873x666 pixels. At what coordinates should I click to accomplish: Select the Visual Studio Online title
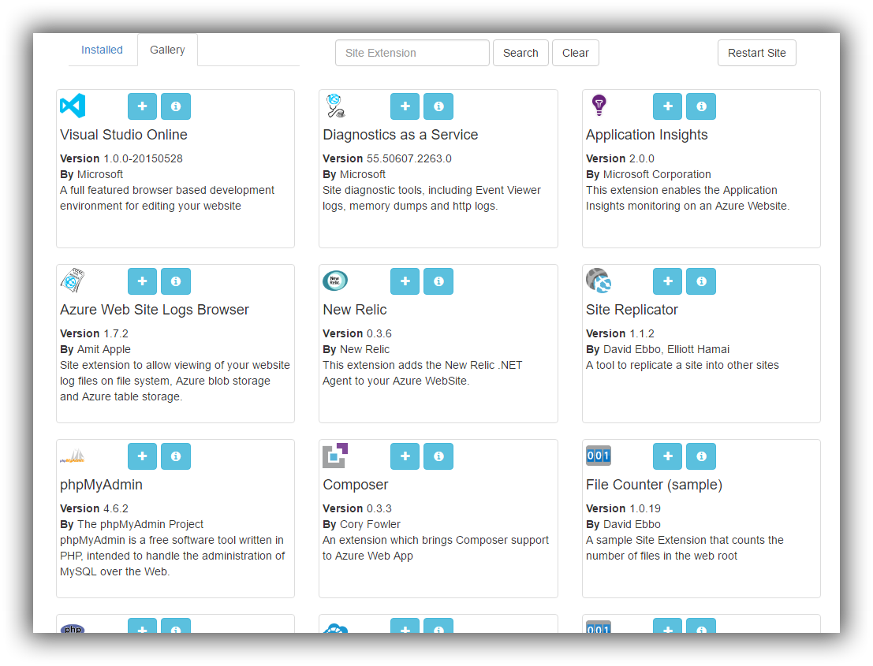point(124,135)
